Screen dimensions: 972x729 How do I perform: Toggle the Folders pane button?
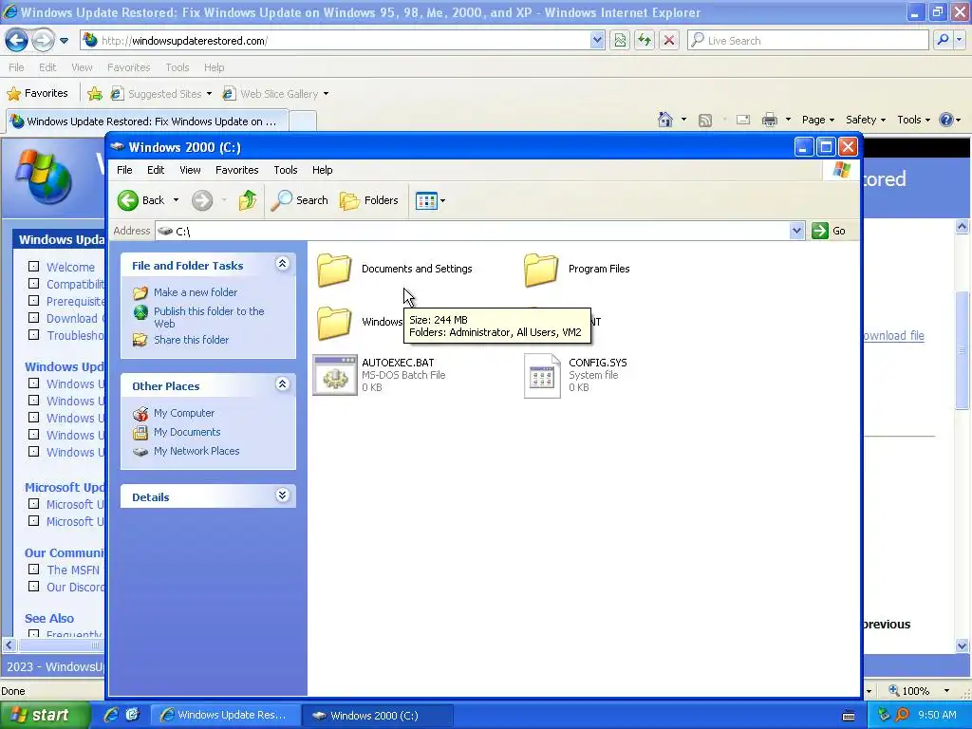click(369, 200)
